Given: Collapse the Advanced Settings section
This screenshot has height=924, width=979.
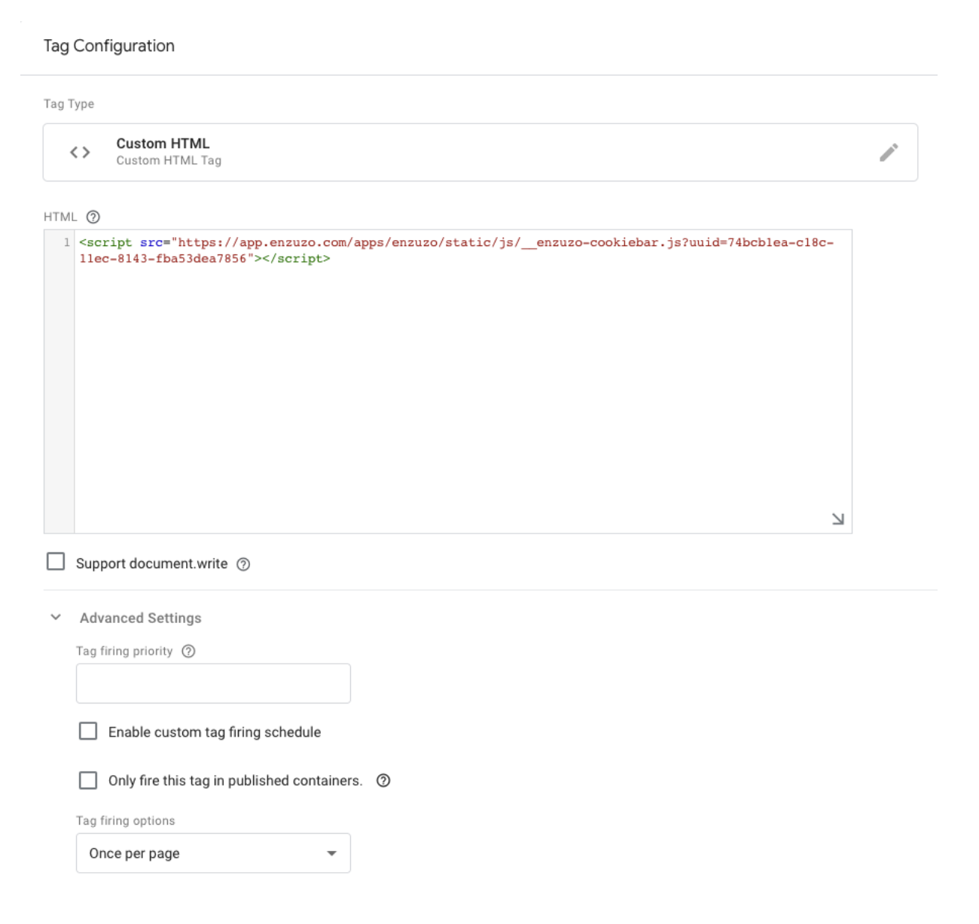Looking at the screenshot, I should 54,617.
